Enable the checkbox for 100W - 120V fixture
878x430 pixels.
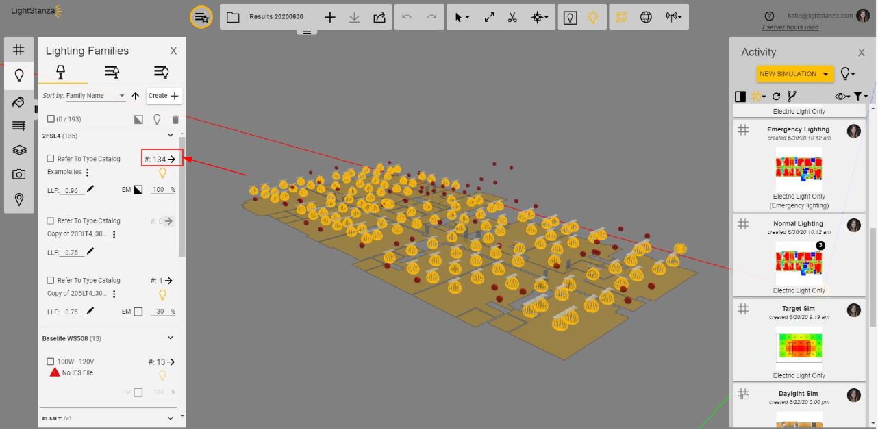(x=51, y=362)
